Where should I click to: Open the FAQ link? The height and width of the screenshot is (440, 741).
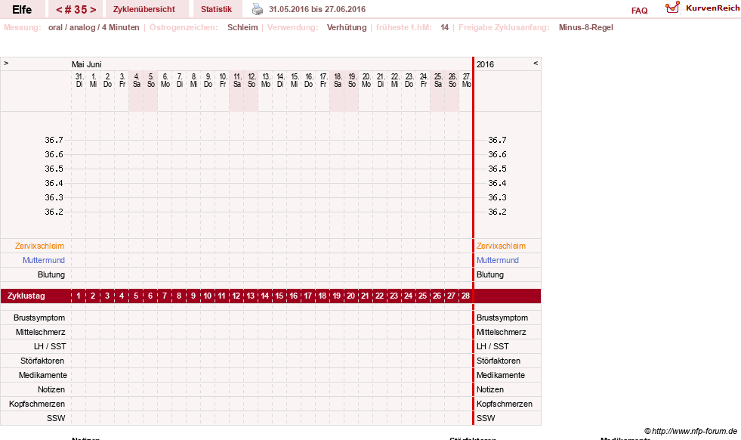(639, 11)
